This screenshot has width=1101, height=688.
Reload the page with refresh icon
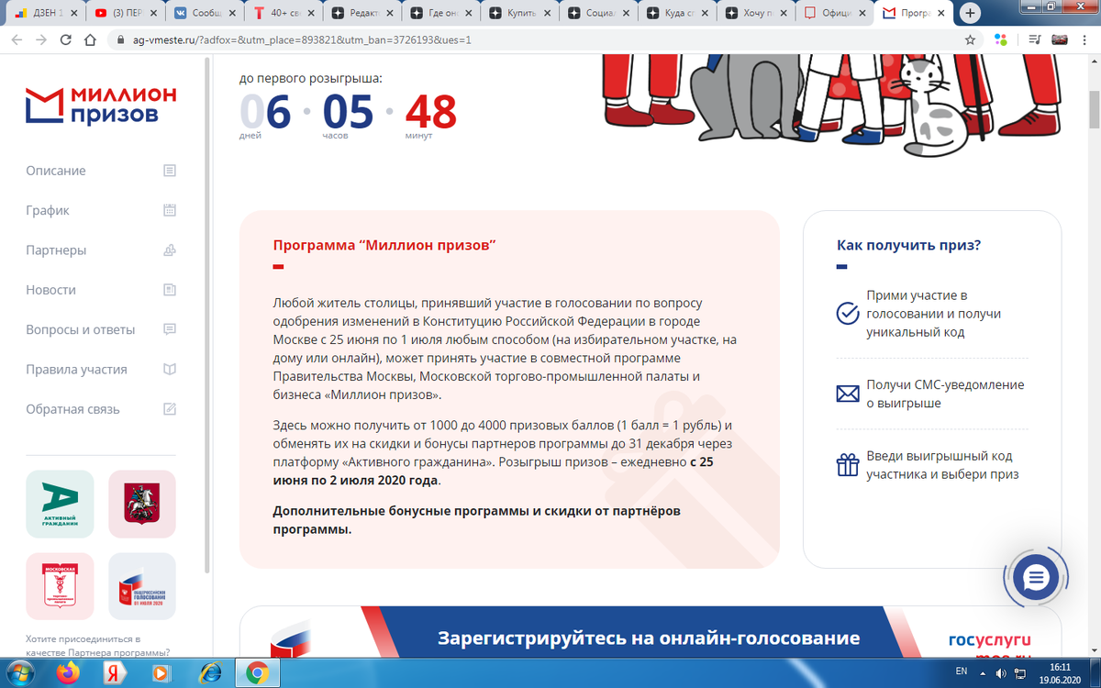click(x=65, y=40)
